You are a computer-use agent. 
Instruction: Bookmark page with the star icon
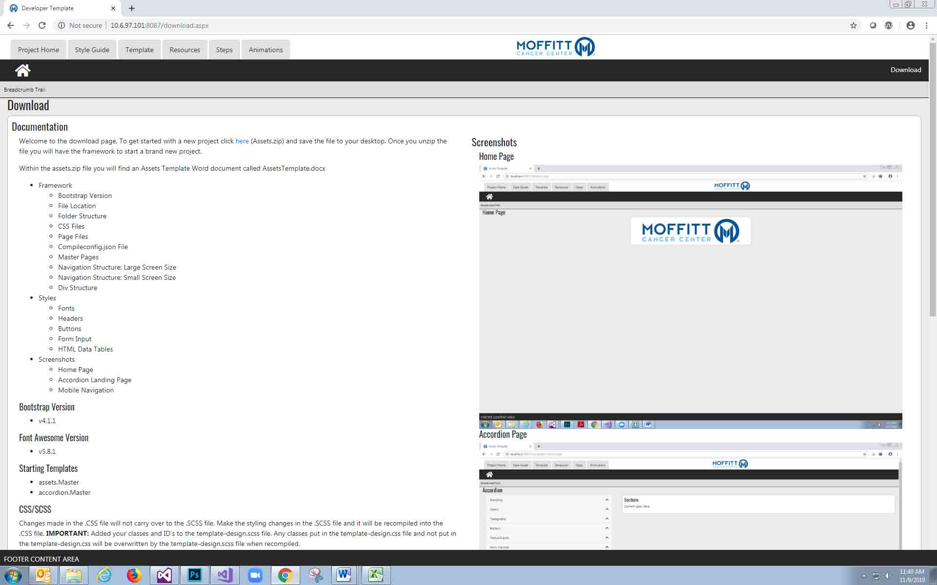tap(853, 25)
